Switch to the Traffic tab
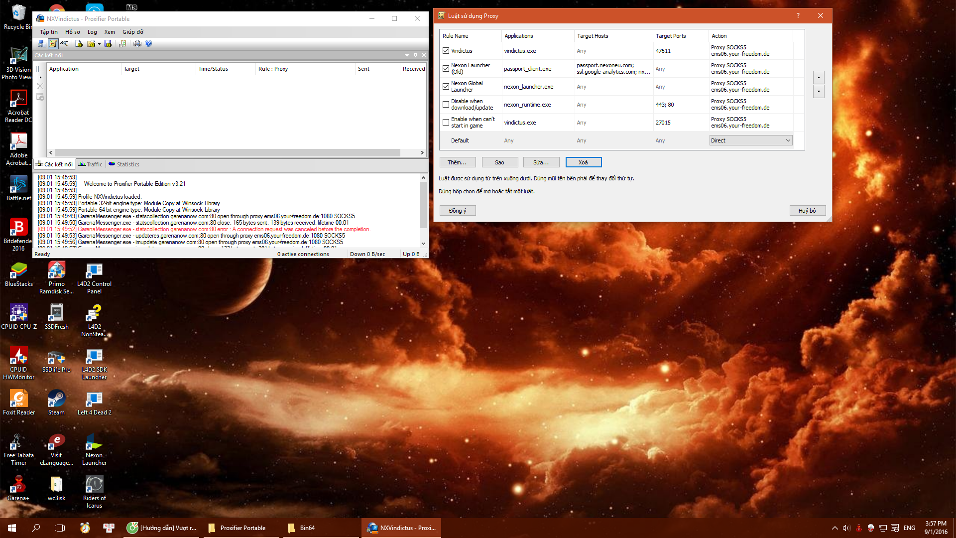 90,164
